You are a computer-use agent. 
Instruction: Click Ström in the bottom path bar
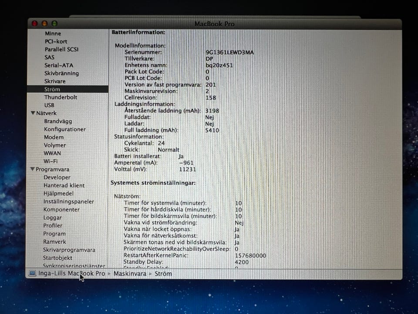click(163, 274)
